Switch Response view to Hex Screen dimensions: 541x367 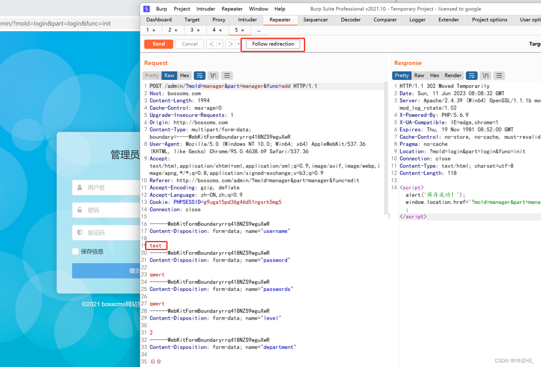coord(435,75)
